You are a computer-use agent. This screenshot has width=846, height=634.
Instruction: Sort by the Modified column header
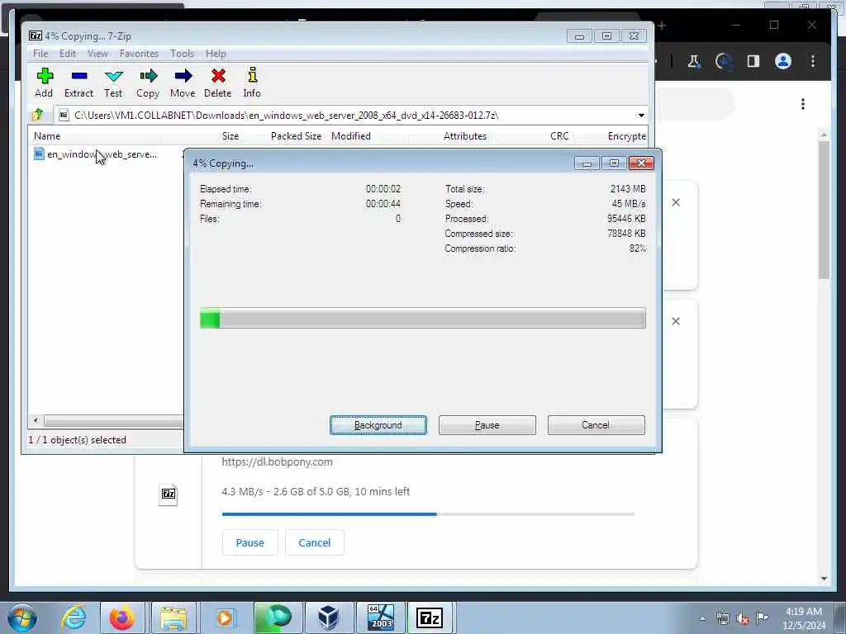351,136
